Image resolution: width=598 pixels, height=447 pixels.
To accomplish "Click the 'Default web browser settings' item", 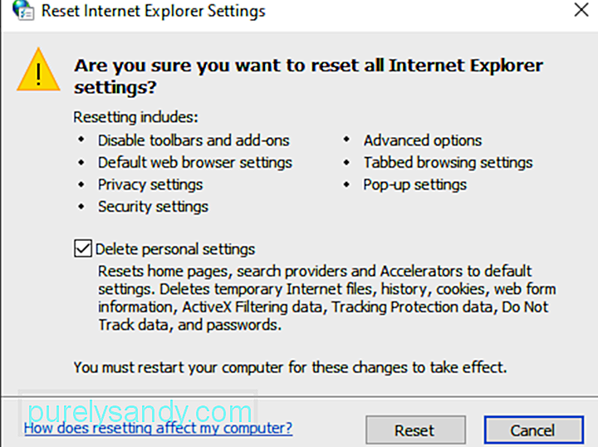I will [195, 163].
